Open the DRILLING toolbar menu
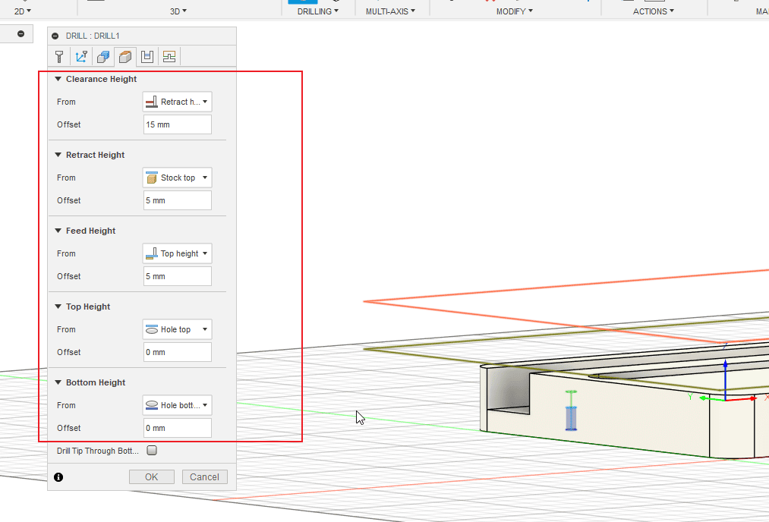769x522 pixels. click(317, 11)
